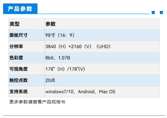Click the bottom blue horizontal divider line
The image size is (167, 118).
coord(84,116)
